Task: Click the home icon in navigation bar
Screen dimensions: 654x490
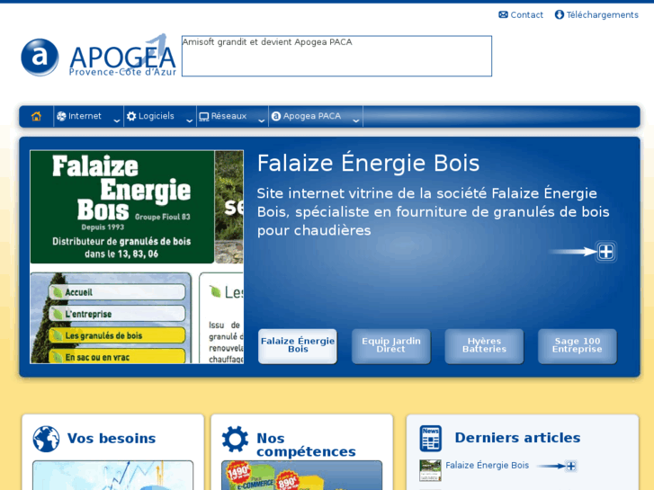Action: point(36,116)
